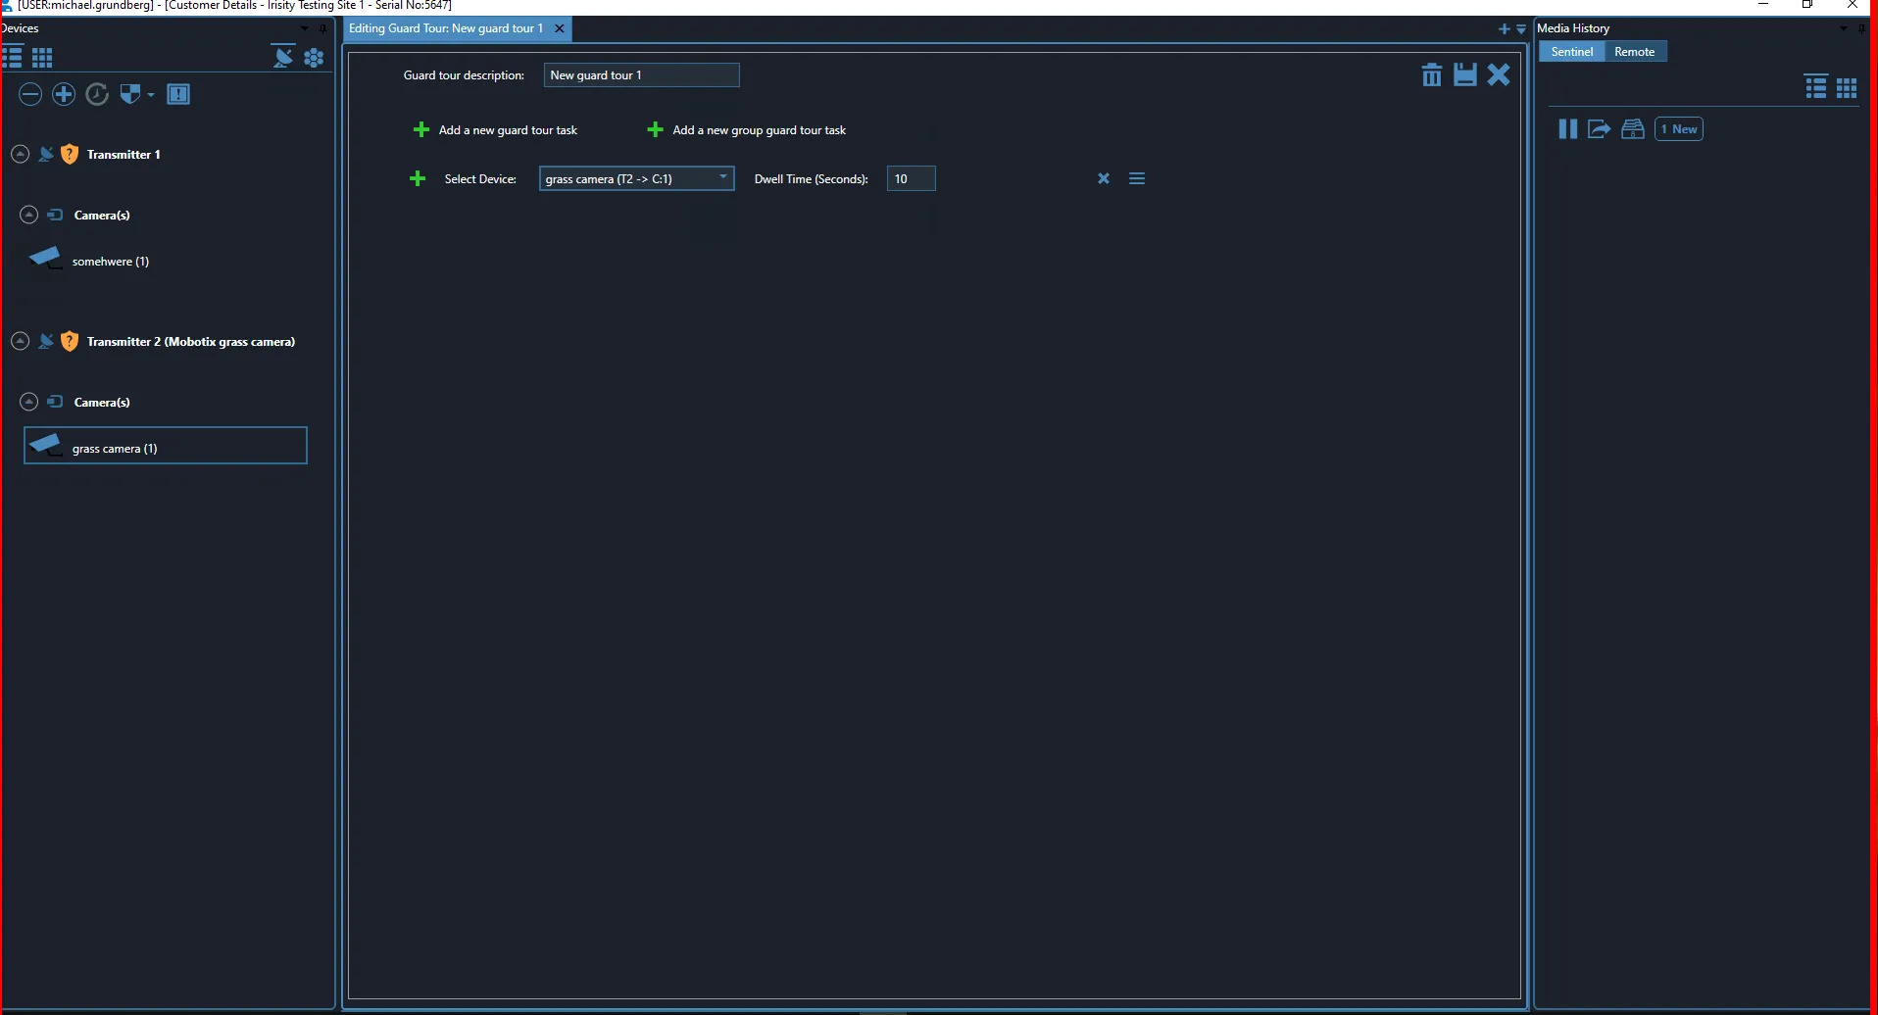Open the Select Device dropdown
This screenshot has width=1878, height=1015.
636,178
